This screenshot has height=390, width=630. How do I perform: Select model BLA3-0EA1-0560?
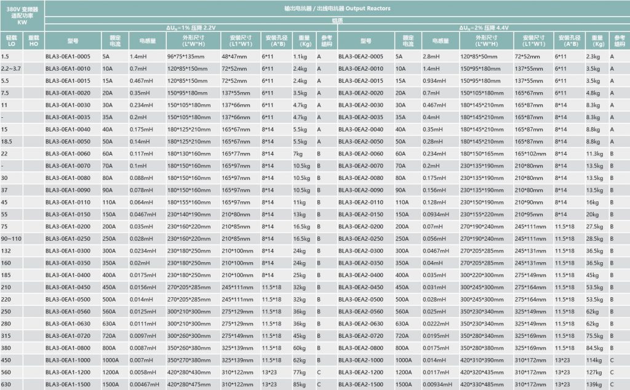point(68,311)
